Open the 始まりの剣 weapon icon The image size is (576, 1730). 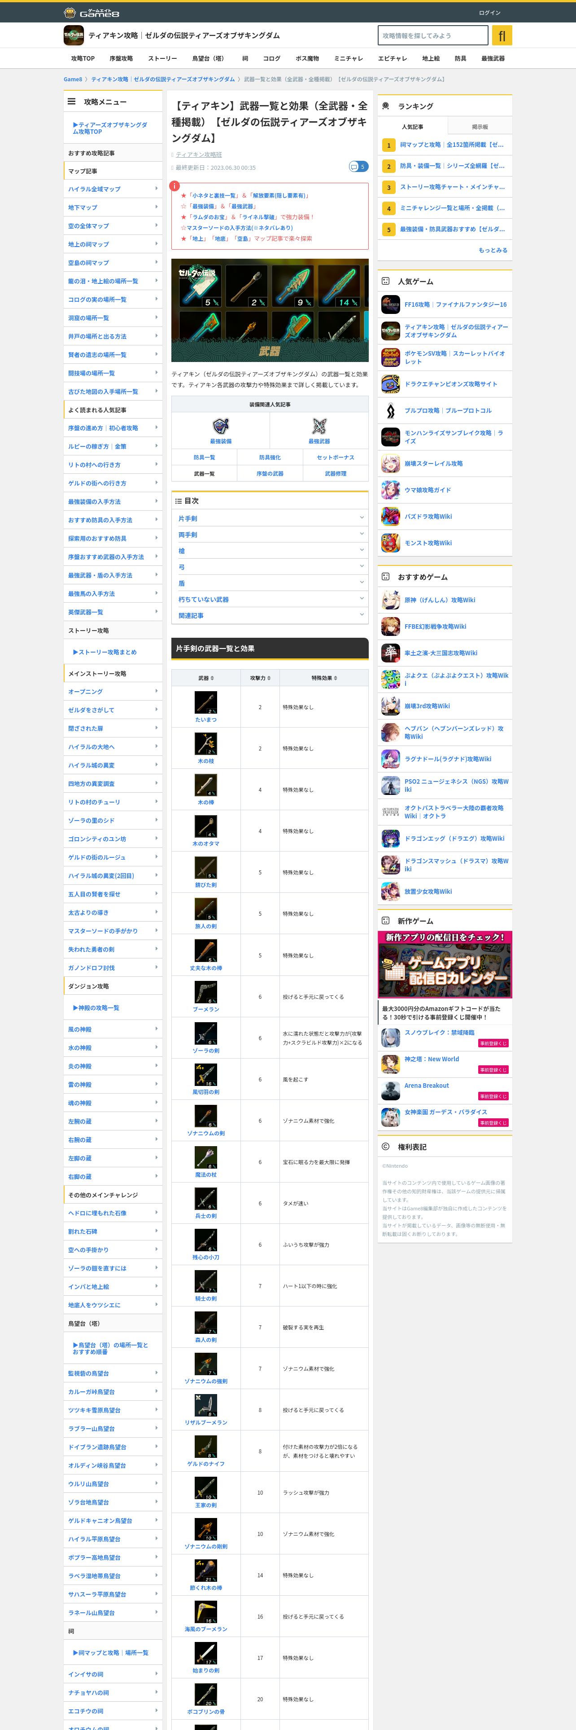point(206,1654)
